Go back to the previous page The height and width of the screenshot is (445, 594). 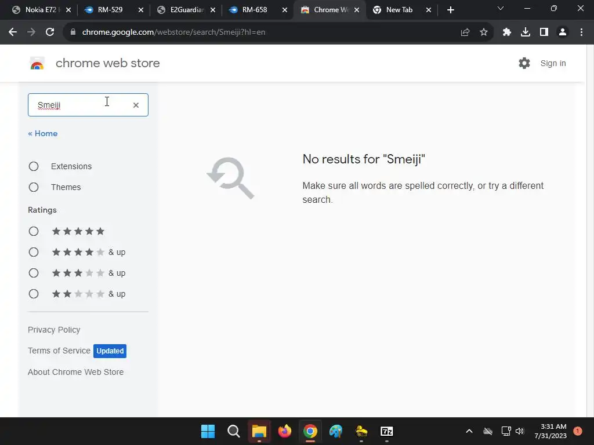[x=13, y=32]
